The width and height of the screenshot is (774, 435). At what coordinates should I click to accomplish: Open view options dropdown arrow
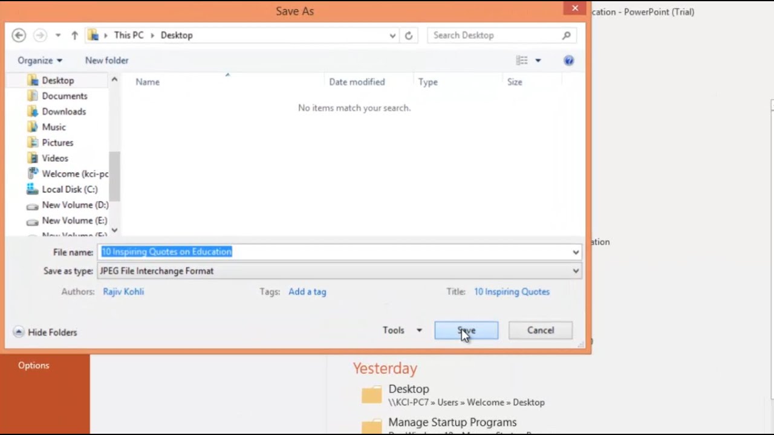click(x=538, y=60)
